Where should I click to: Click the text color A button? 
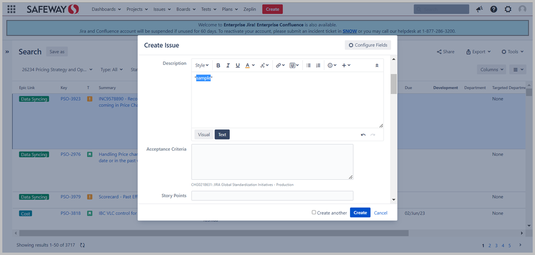tap(248, 65)
